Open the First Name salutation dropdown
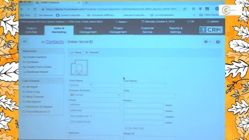Image resolution: width=249 pixels, height=140 pixels. point(81,85)
